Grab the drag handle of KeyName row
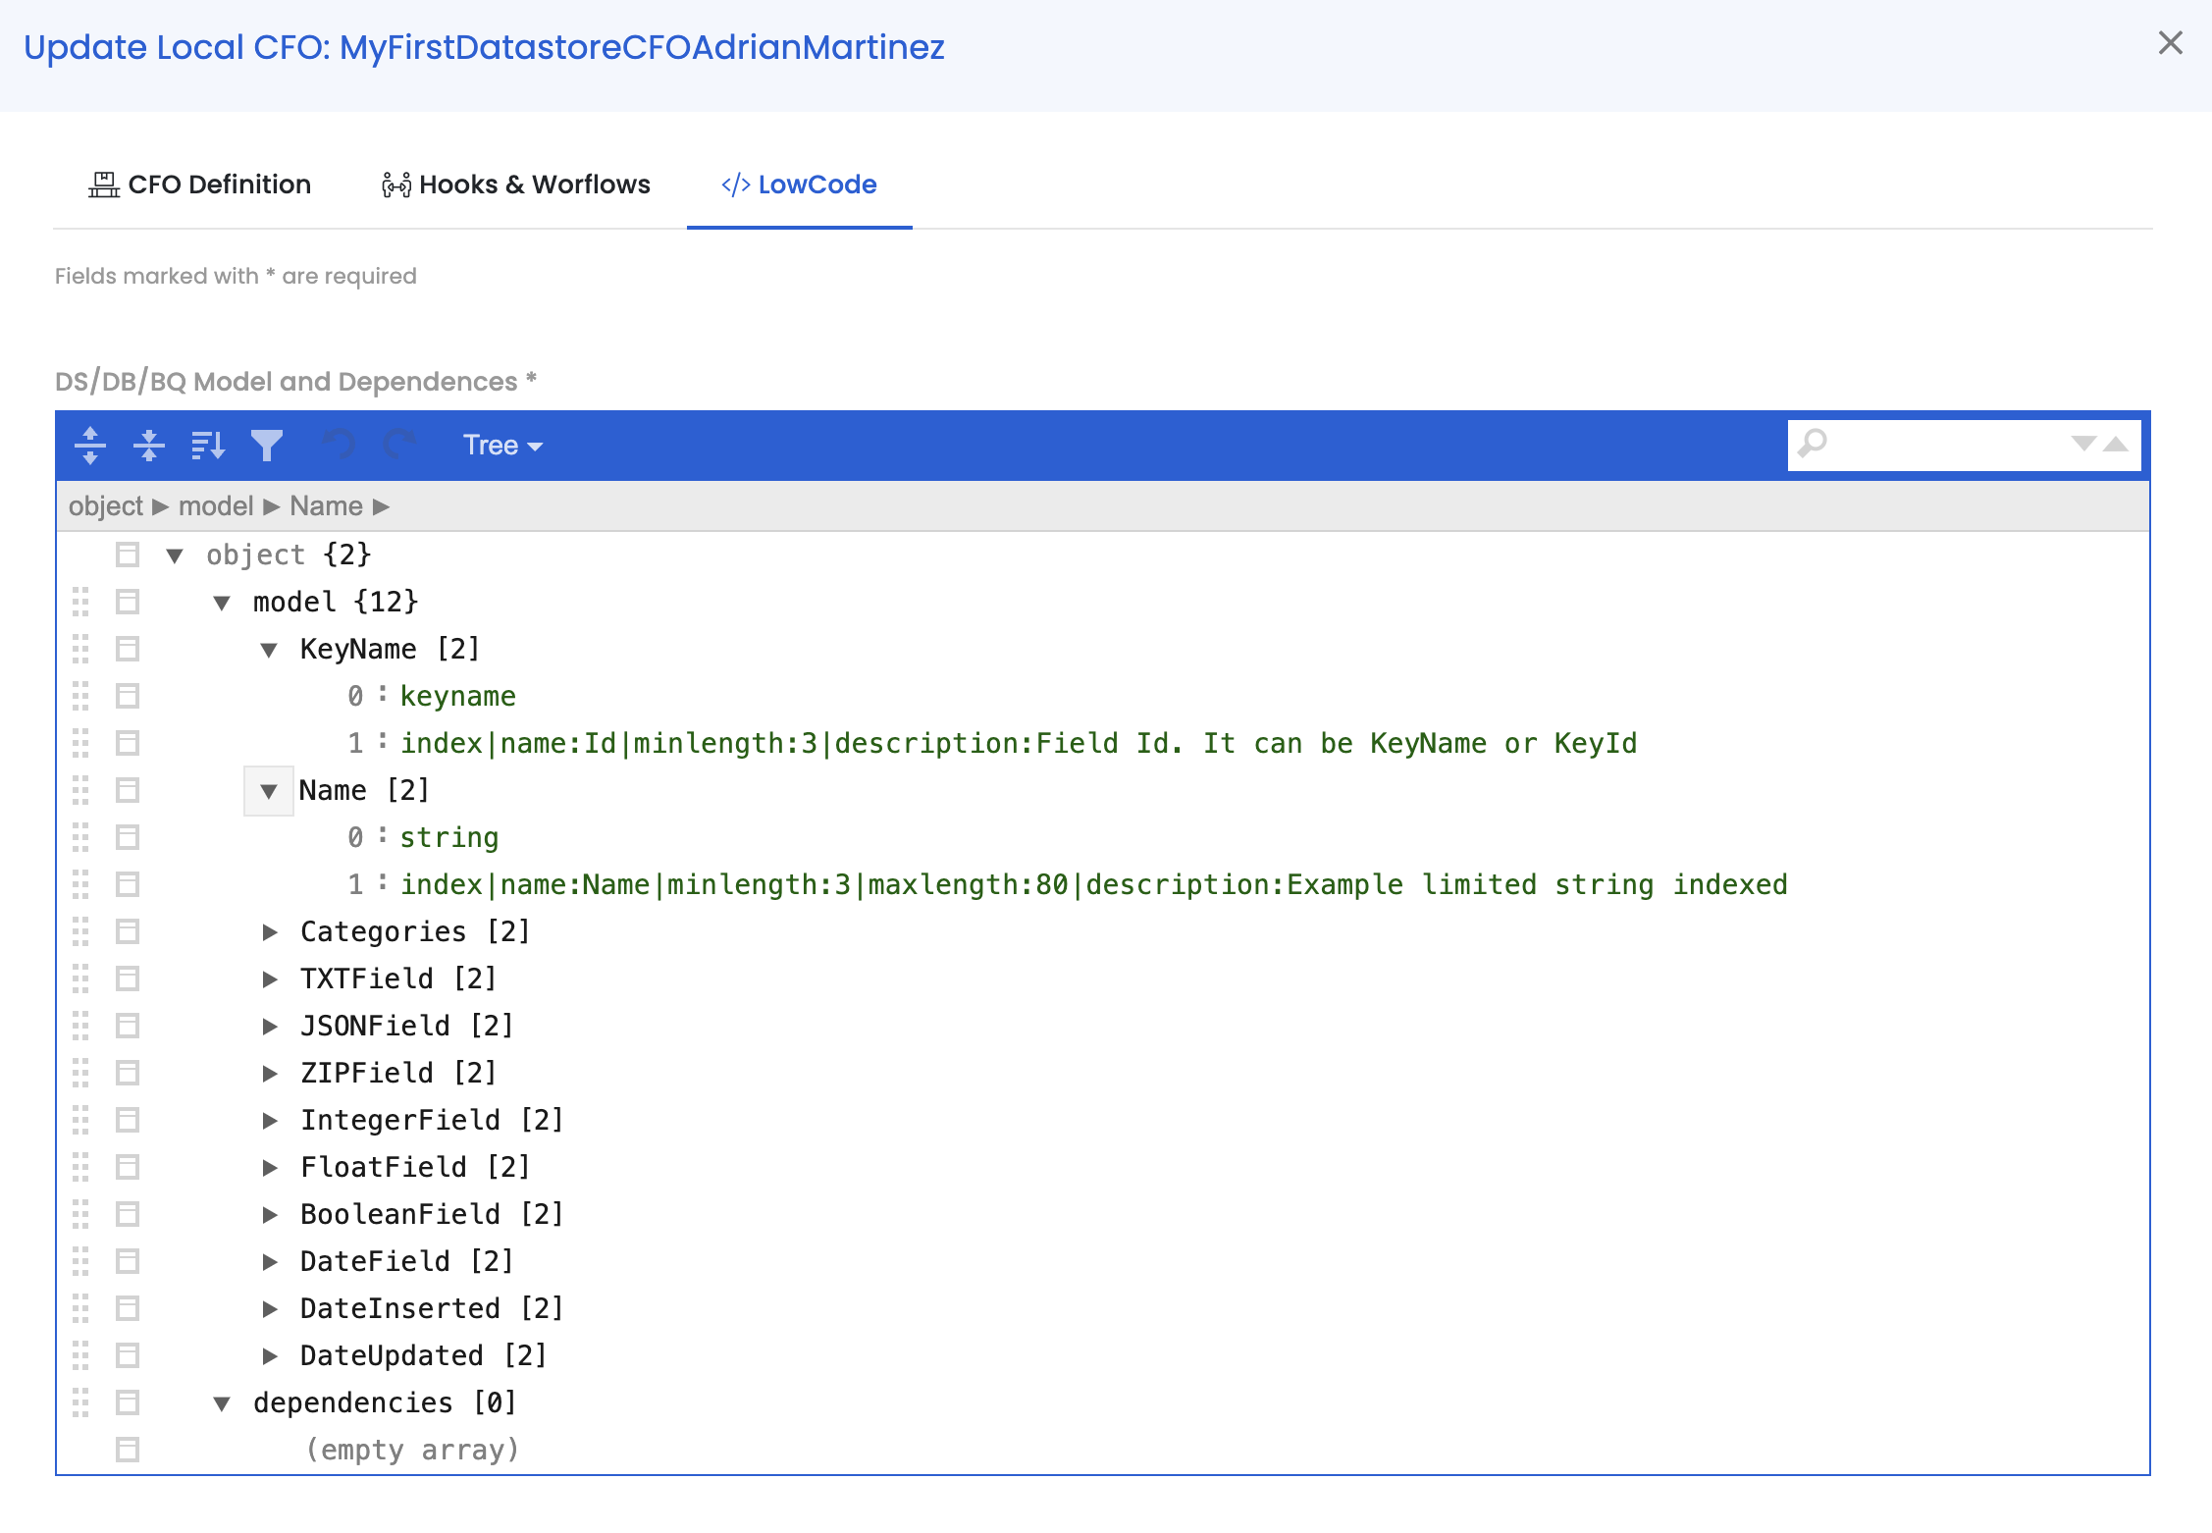Screen dimensions: 2212x1533 pyautogui.click(x=80, y=649)
